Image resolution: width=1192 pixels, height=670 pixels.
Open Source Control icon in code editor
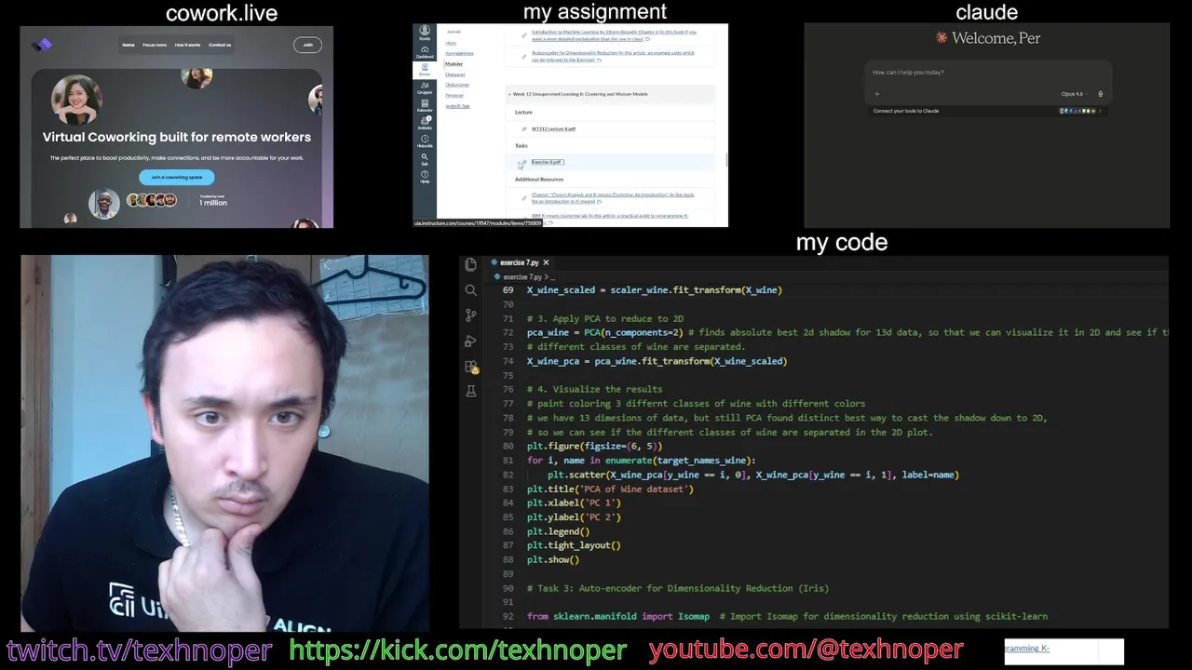point(470,315)
